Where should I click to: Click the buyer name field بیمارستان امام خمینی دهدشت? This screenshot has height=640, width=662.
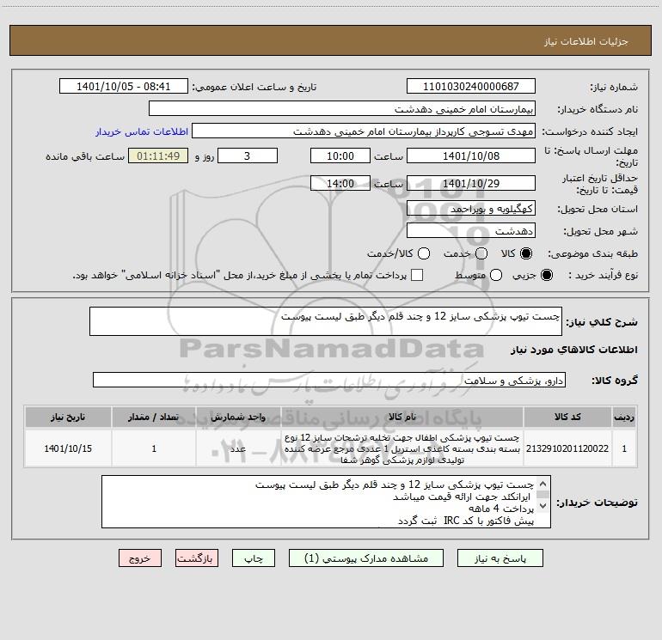(342, 108)
